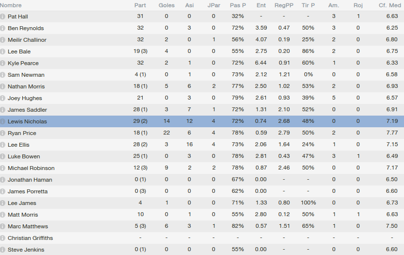
Task: Show info icon for Luke Bowen
Action: (3, 156)
